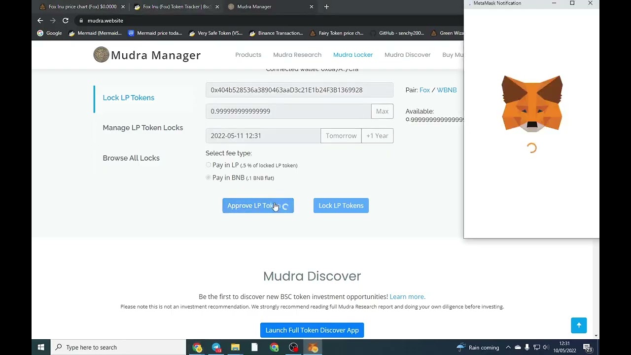Image resolution: width=631 pixels, height=355 pixels.
Task: Maximize the MetaMask Notification window
Action: click(x=572, y=3)
